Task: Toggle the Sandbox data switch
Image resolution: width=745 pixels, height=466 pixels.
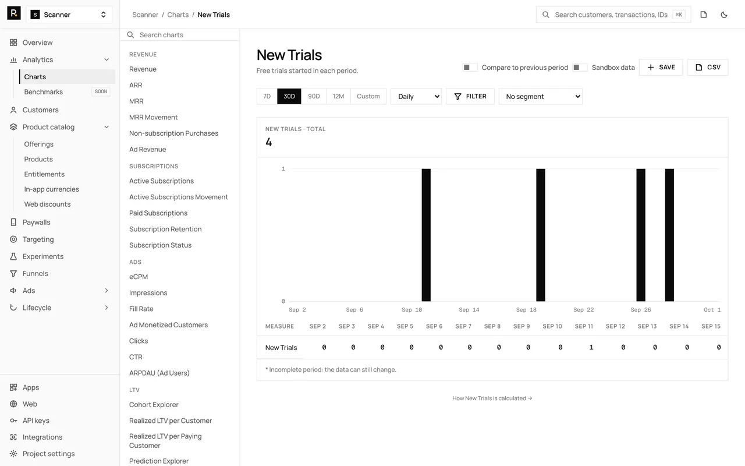Action: click(x=580, y=68)
